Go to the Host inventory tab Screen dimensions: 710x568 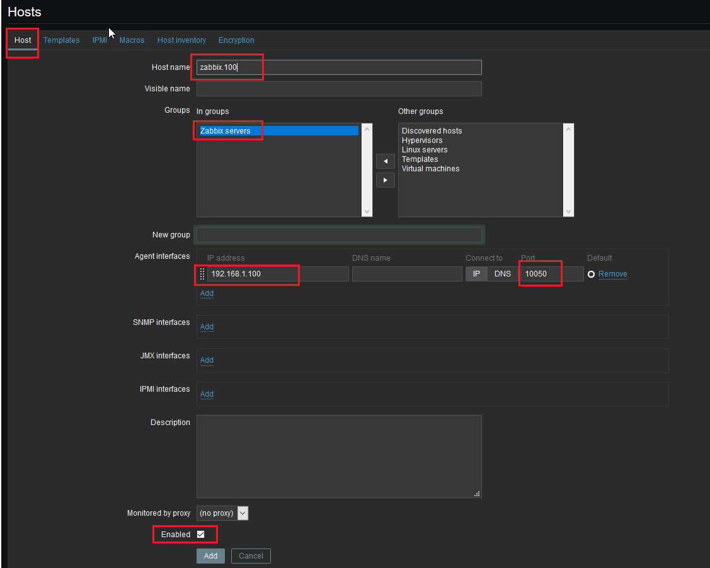tap(181, 40)
